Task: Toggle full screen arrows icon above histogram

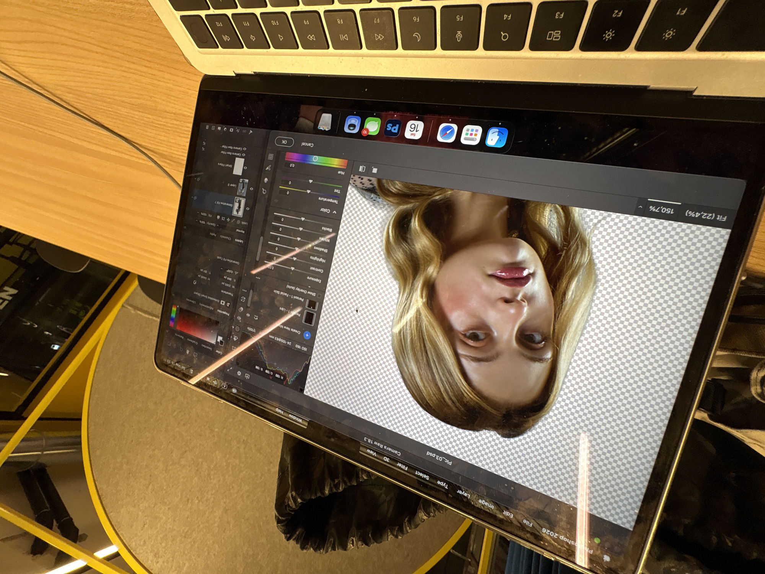Action: click(229, 369)
